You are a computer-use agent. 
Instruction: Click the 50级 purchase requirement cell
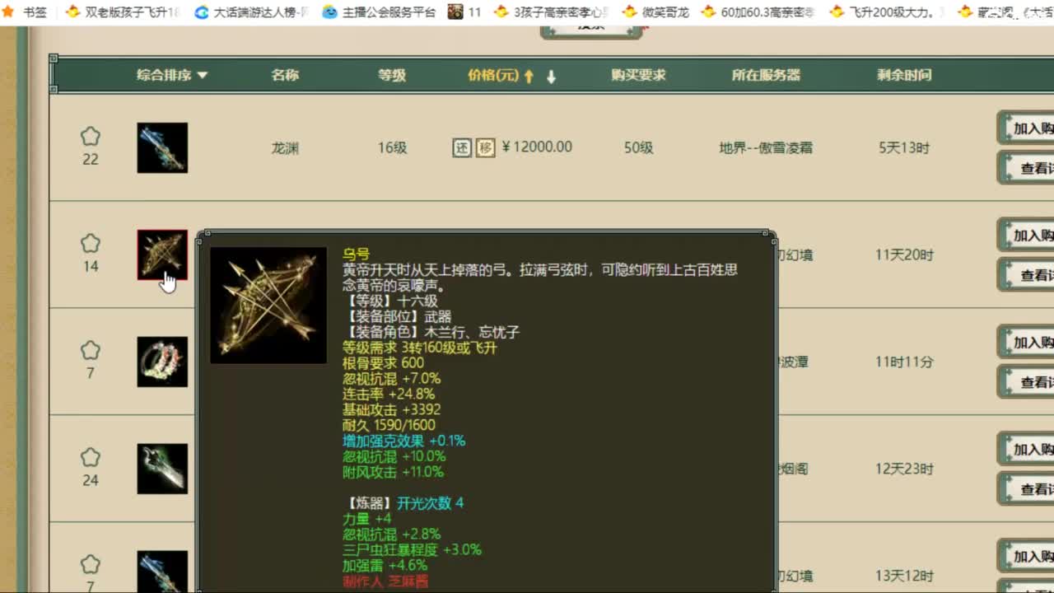coord(638,148)
